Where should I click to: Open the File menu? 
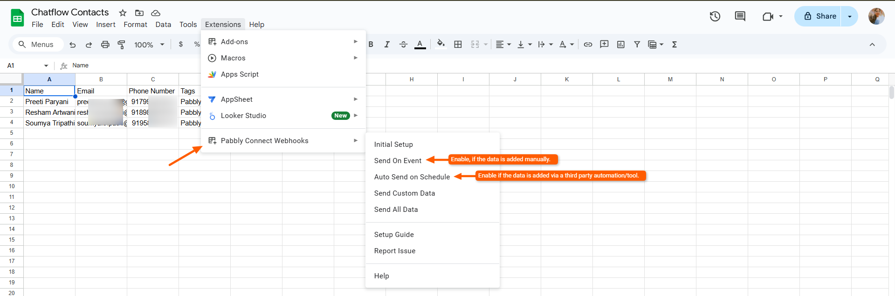pos(37,25)
